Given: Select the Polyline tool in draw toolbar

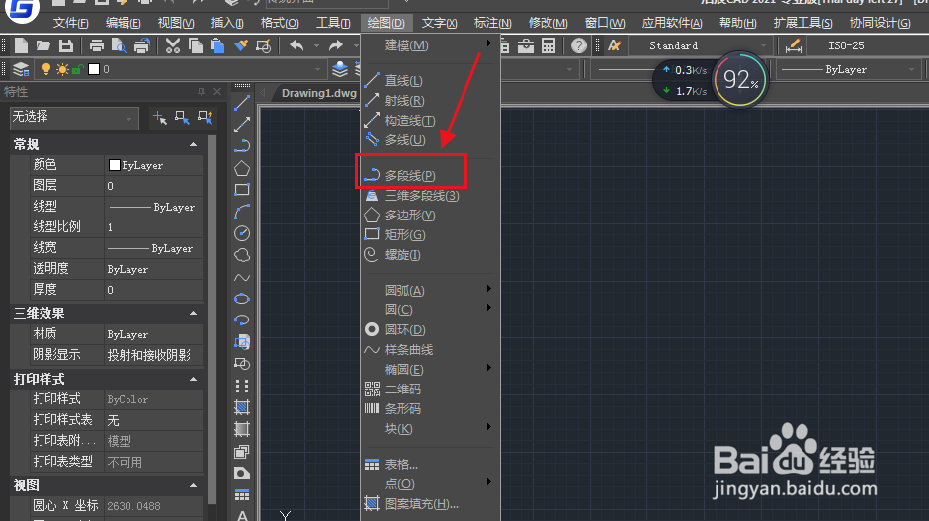Looking at the screenshot, I should pos(242,145).
